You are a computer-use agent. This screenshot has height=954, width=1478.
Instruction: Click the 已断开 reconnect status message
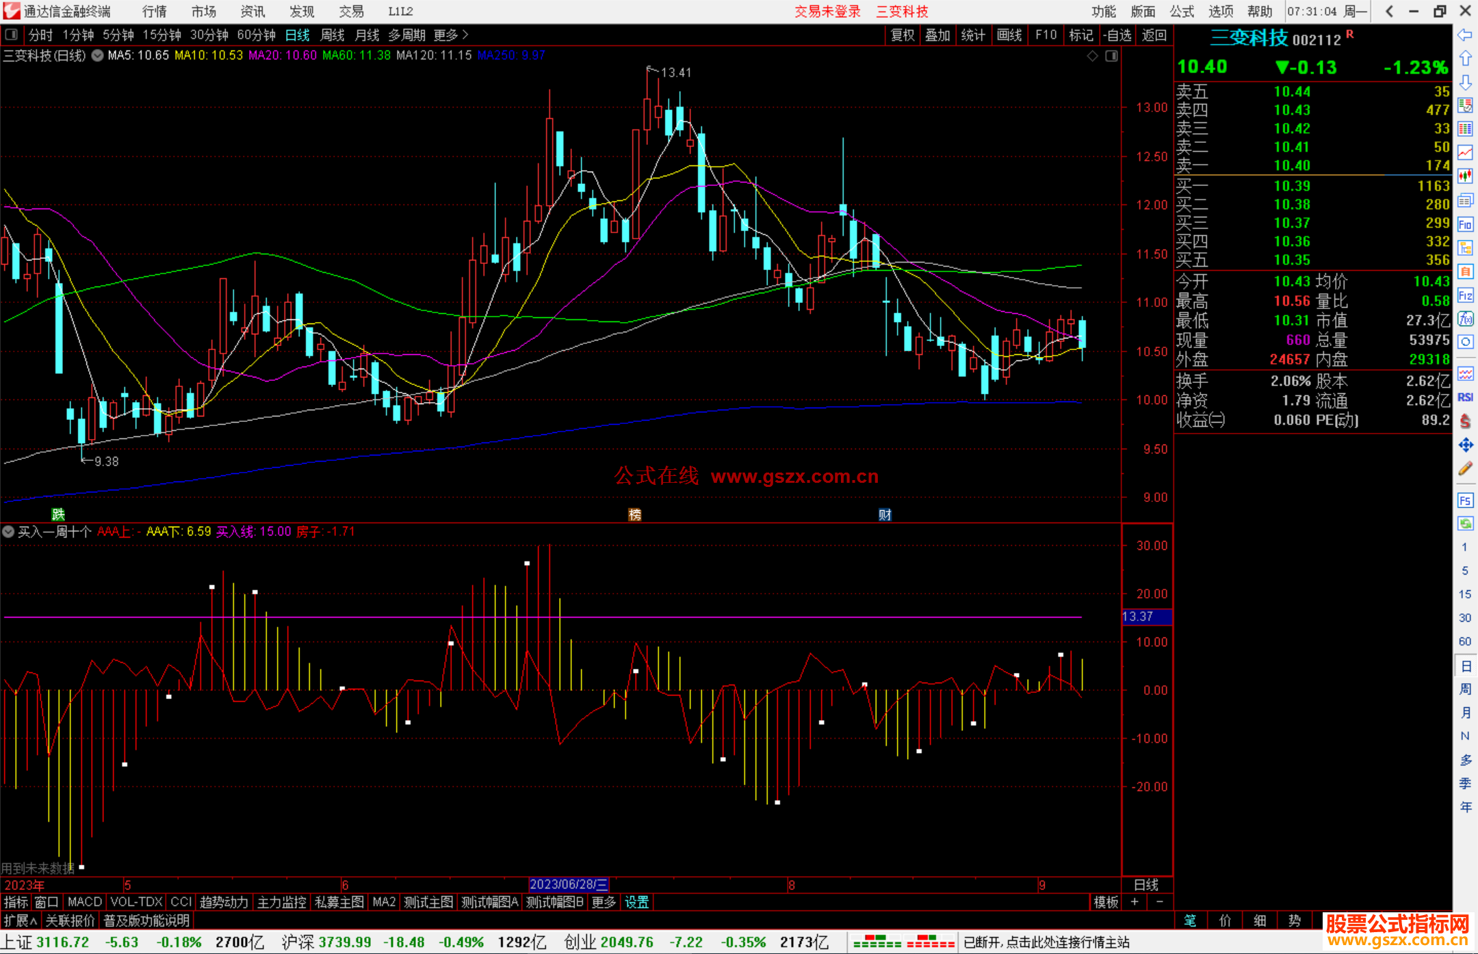1046,942
